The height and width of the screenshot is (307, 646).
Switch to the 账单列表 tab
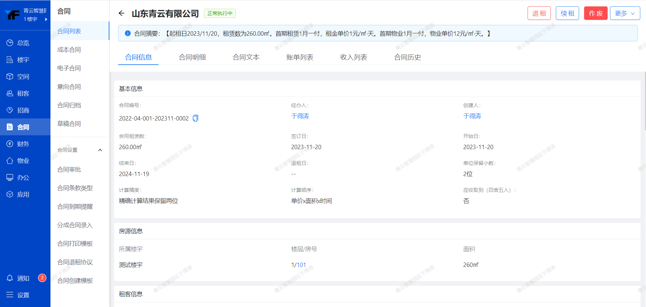[x=300, y=57]
